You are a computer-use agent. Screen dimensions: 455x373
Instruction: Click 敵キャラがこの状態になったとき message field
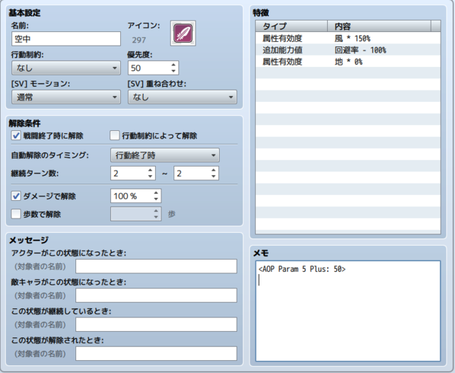tap(156, 295)
